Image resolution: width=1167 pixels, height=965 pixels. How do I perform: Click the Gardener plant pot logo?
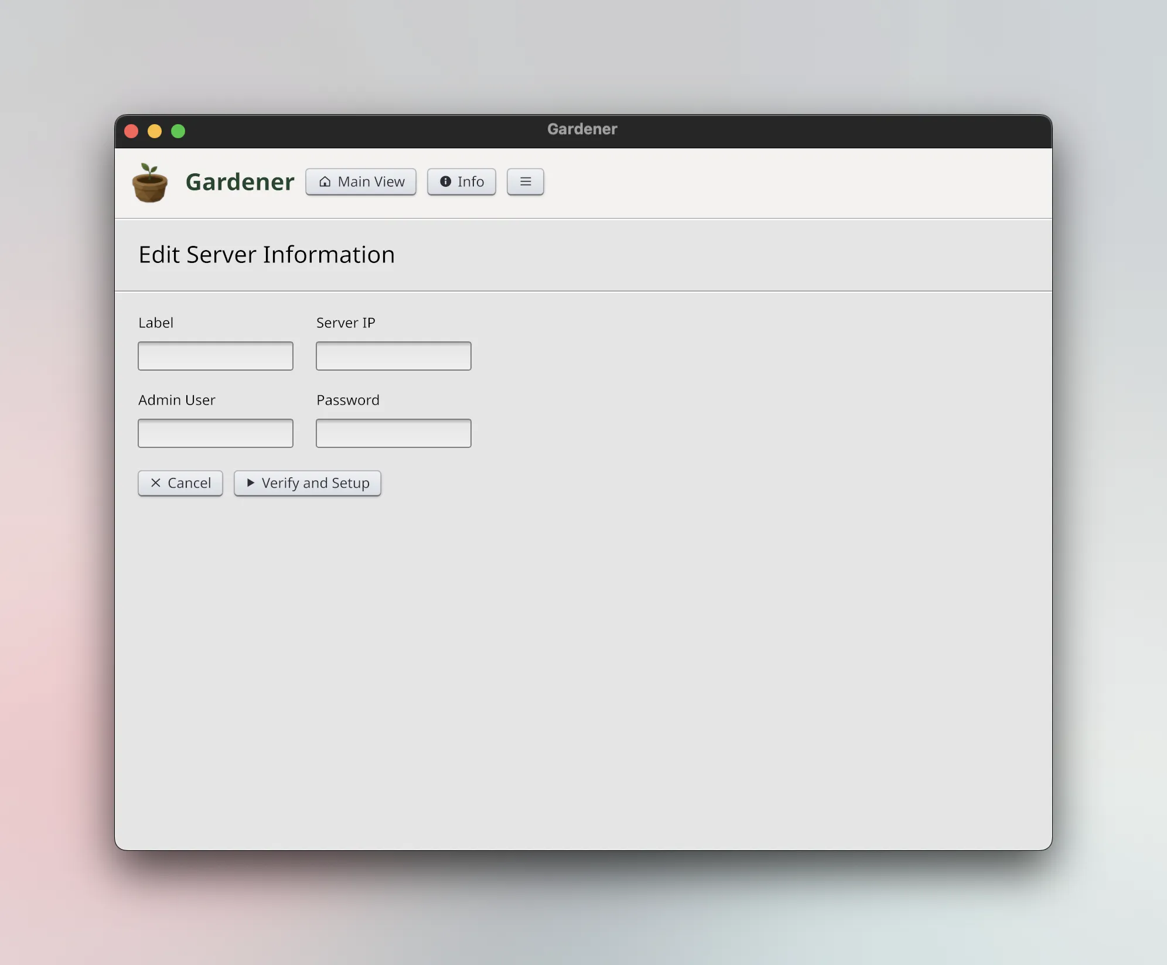point(150,183)
